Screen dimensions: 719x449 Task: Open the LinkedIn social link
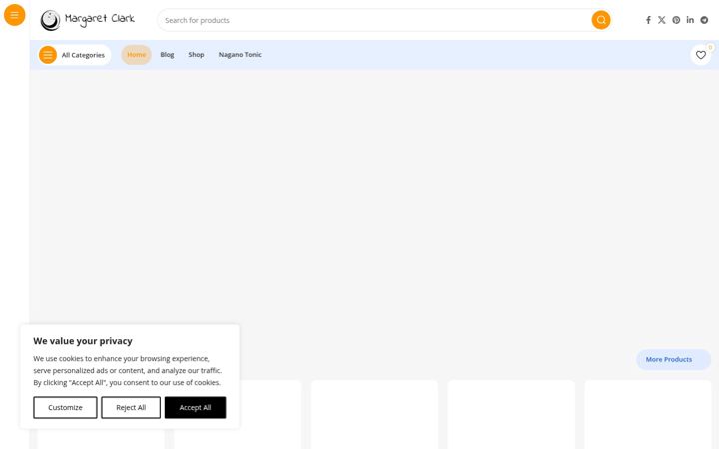tap(690, 20)
